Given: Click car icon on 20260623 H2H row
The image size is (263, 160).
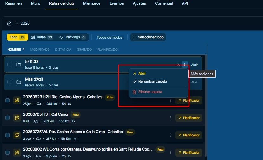Looking at the screenshot, I should coord(39,104).
